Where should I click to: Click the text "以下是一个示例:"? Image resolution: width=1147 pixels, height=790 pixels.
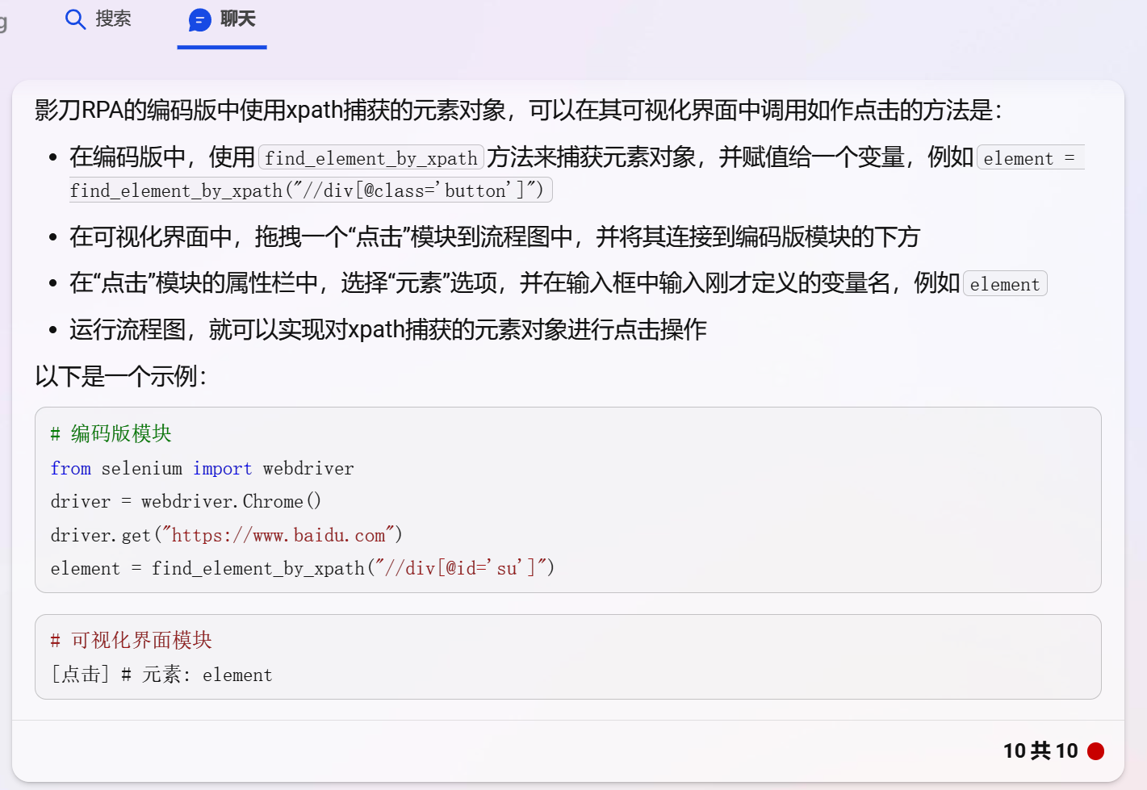pyautogui.click(x=121, y=376)
